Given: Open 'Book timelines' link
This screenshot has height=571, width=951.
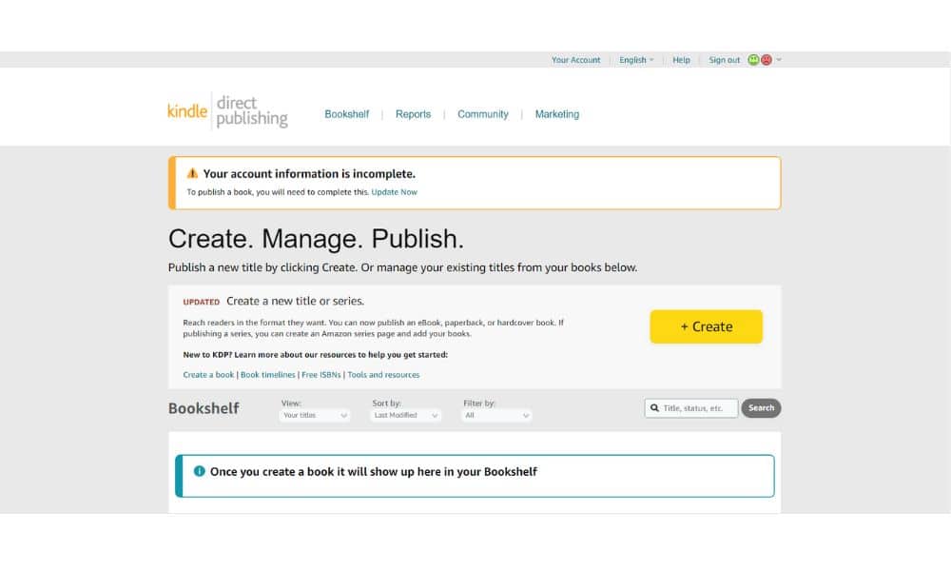Looking at the screenshot, I should [x=267, y=374].
